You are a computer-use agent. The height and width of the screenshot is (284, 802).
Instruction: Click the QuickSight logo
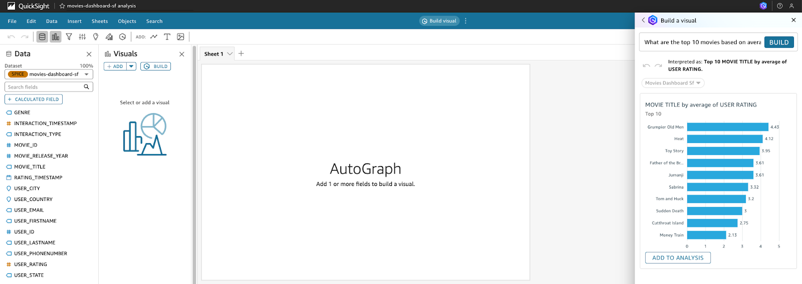(x=28, y=6)
